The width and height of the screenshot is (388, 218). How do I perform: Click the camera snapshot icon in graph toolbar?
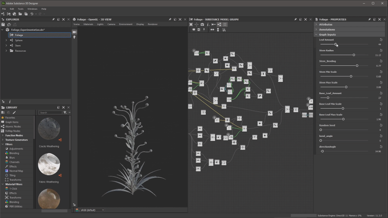[x=202, y=25]
